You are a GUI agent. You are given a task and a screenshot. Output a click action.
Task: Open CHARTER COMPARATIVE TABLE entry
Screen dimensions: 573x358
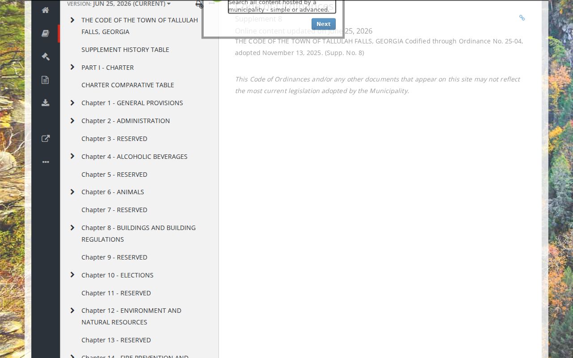128,85
